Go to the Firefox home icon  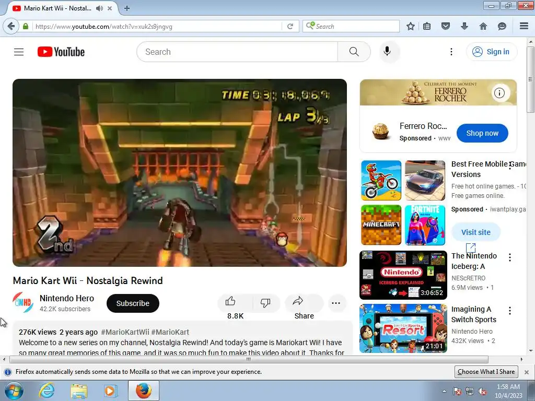(x=483, y=26)
